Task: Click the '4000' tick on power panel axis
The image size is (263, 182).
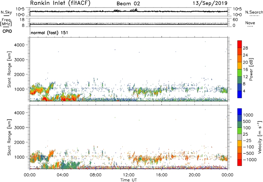Action: click(19, 45)
